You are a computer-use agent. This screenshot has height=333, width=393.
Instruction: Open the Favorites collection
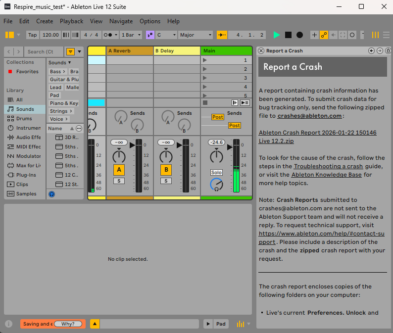click(24, 71)
